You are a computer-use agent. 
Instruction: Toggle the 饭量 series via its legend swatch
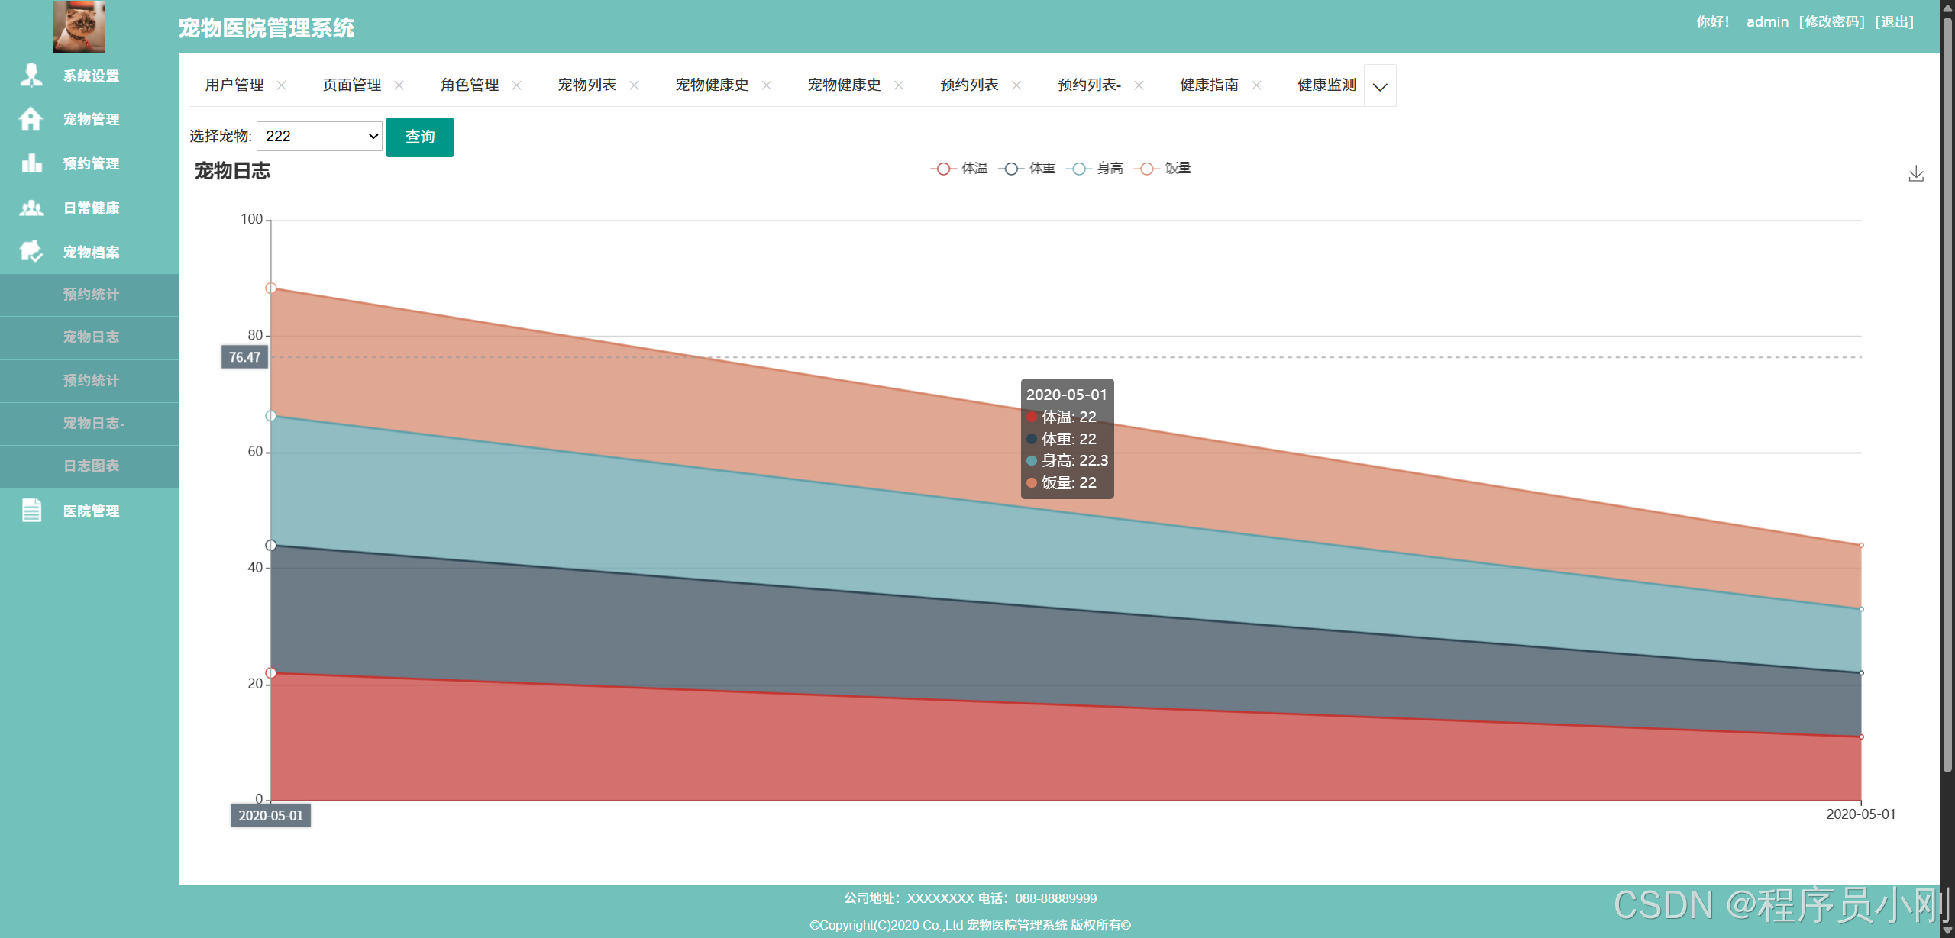(1146, 169)
